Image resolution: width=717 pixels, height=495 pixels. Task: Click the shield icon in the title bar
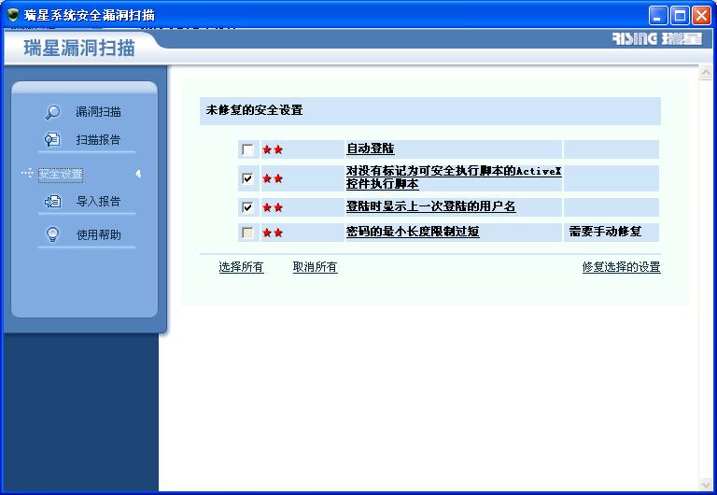coord(13,15)
